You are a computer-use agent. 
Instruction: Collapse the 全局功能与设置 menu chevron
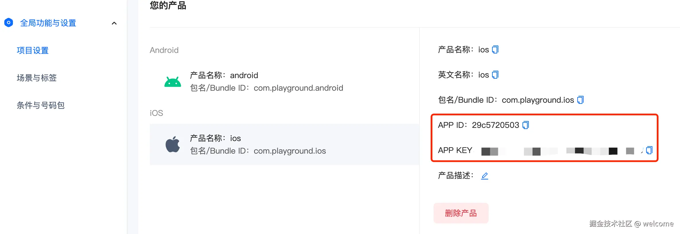pos(114,23)
